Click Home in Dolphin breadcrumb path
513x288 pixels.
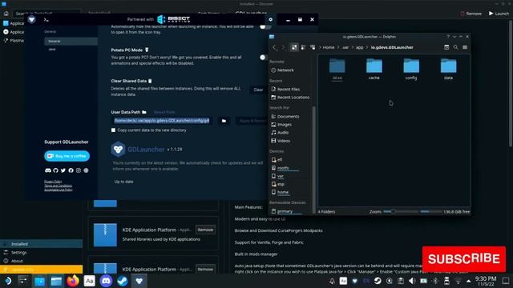(329, 47)
